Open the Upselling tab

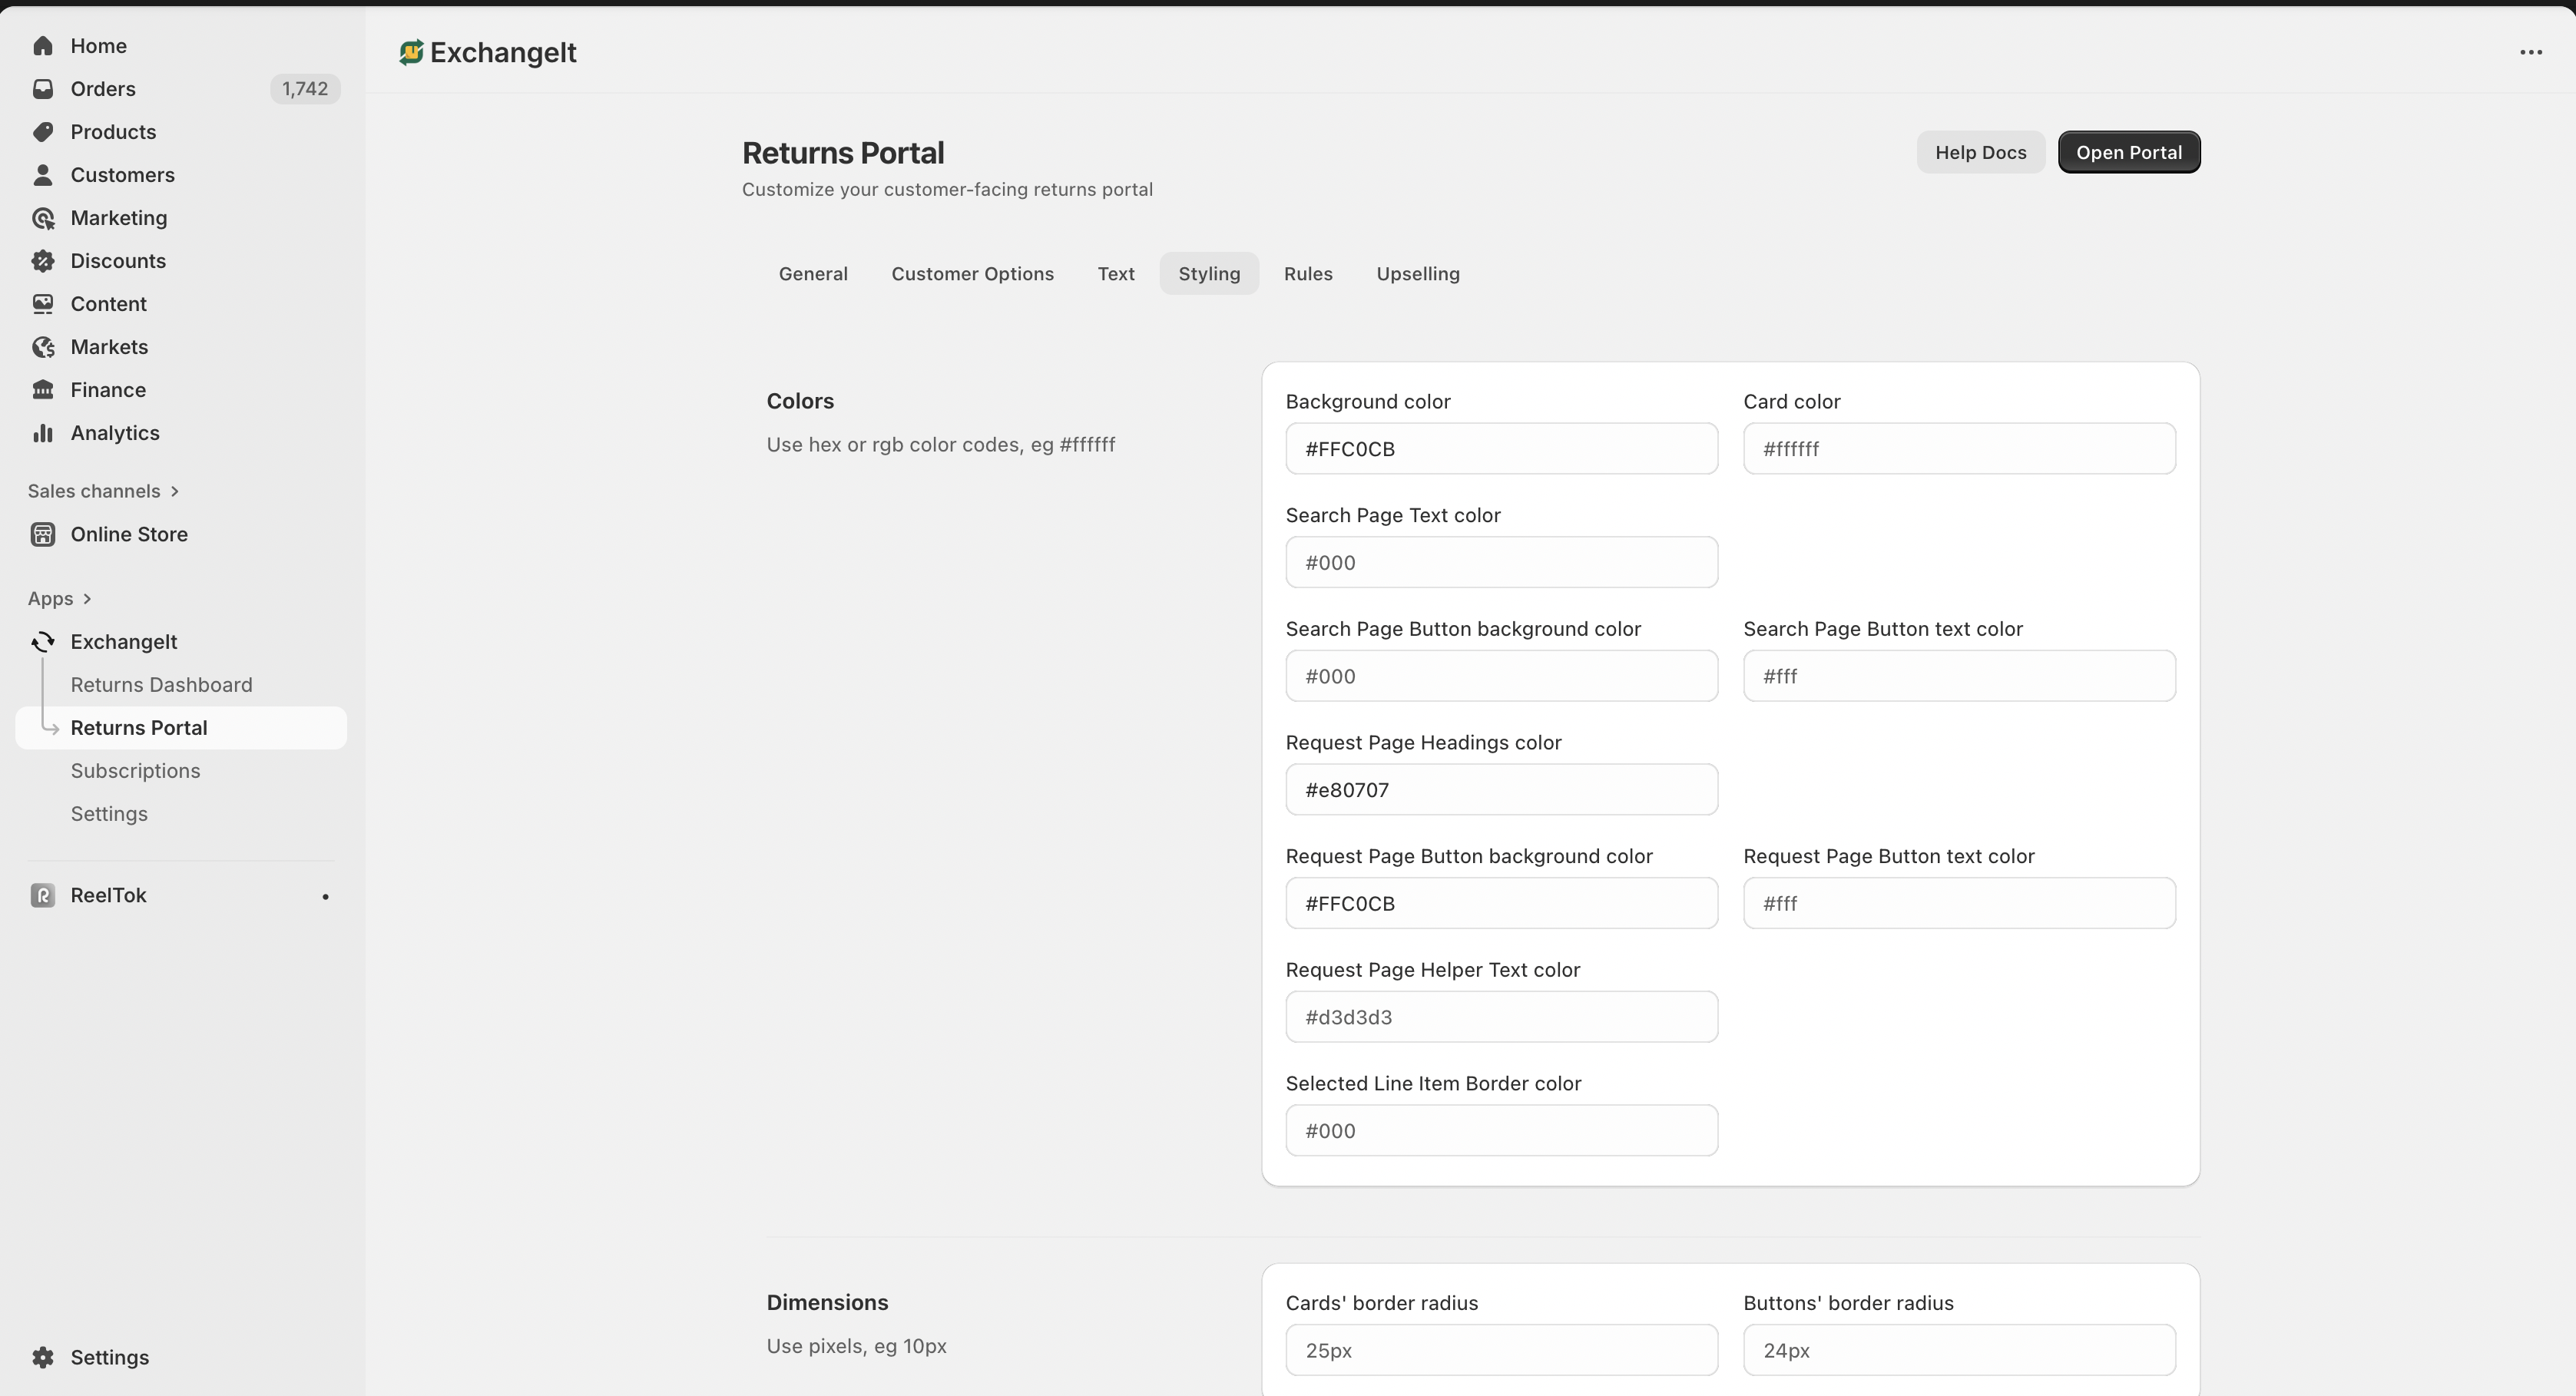1417,274
